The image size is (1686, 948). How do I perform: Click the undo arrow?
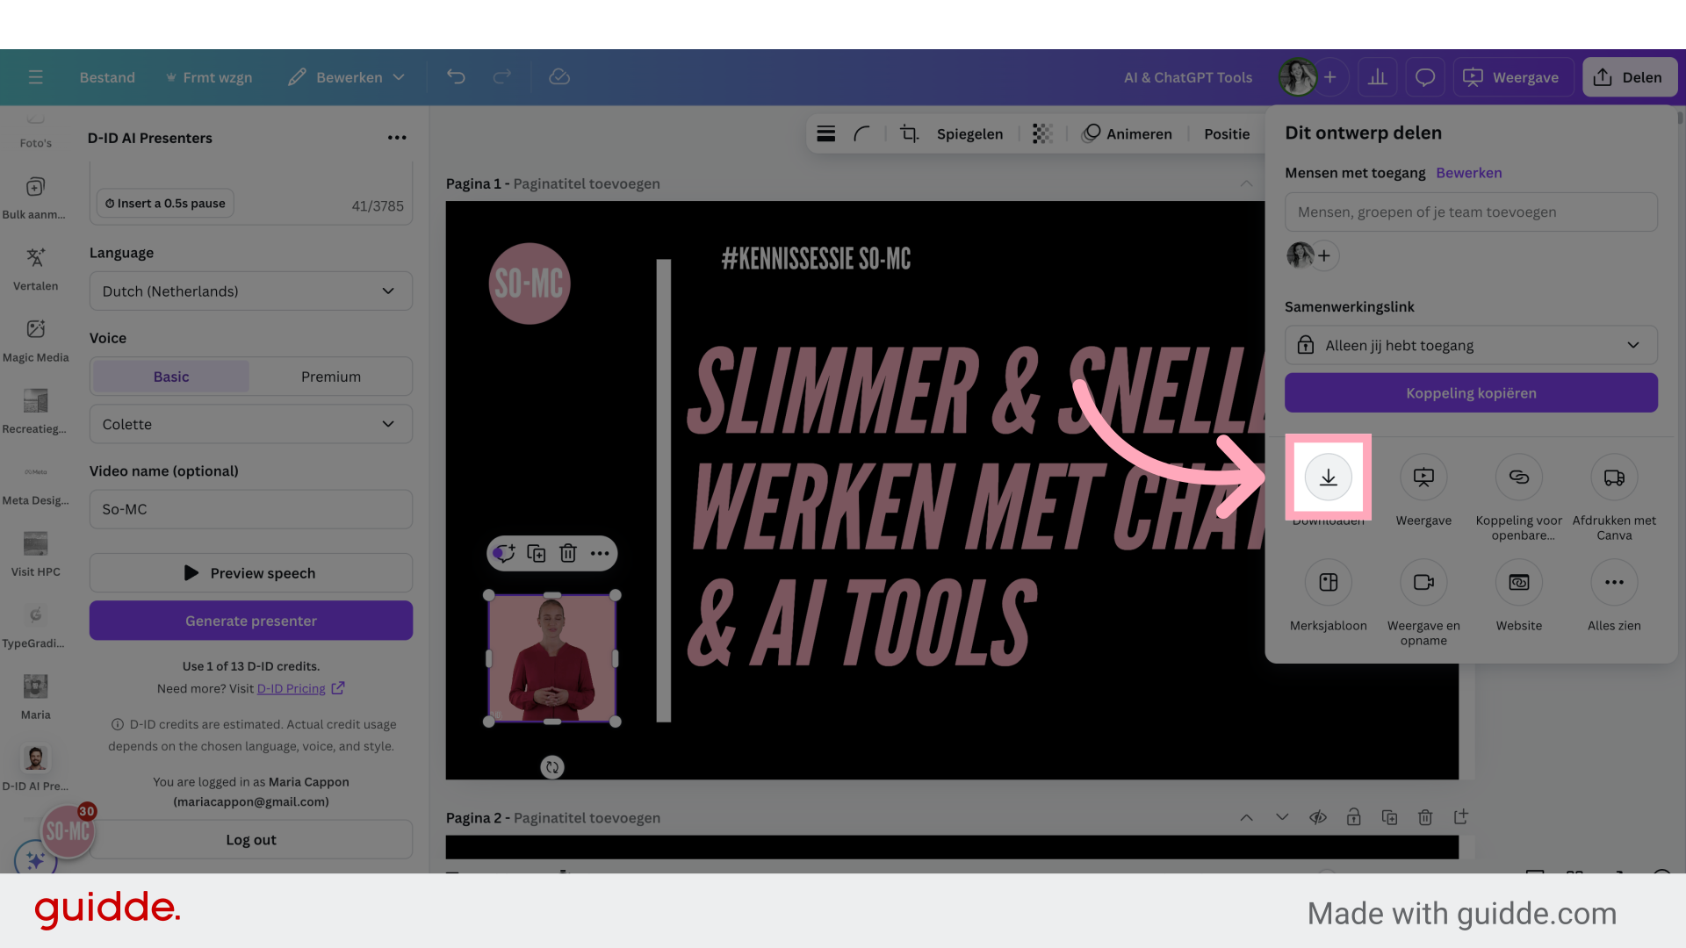click(456, 77)
